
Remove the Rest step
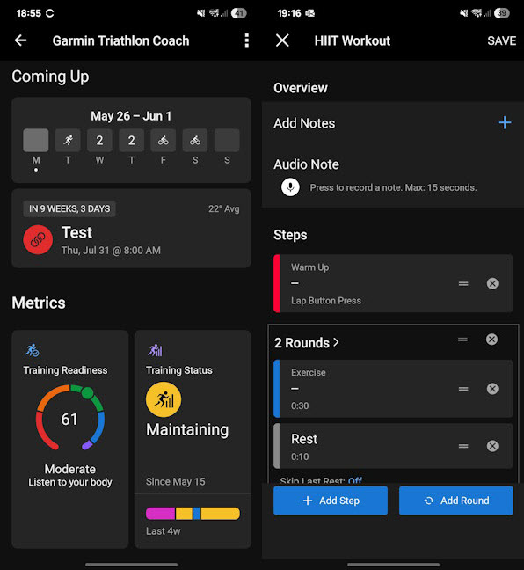point(492,446)
